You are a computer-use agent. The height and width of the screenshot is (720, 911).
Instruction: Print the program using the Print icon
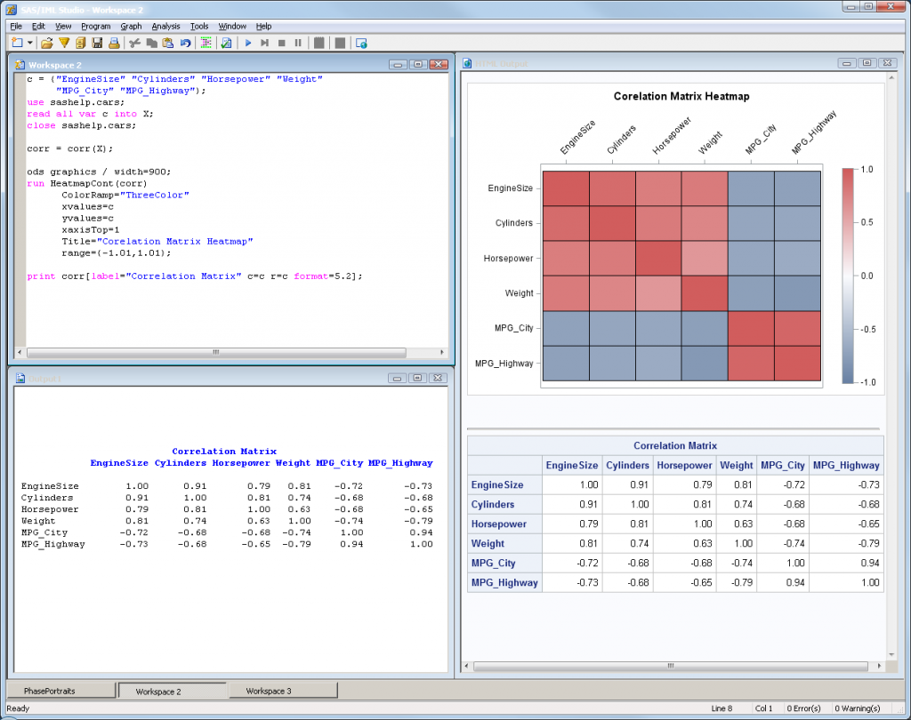click(113, 42)
